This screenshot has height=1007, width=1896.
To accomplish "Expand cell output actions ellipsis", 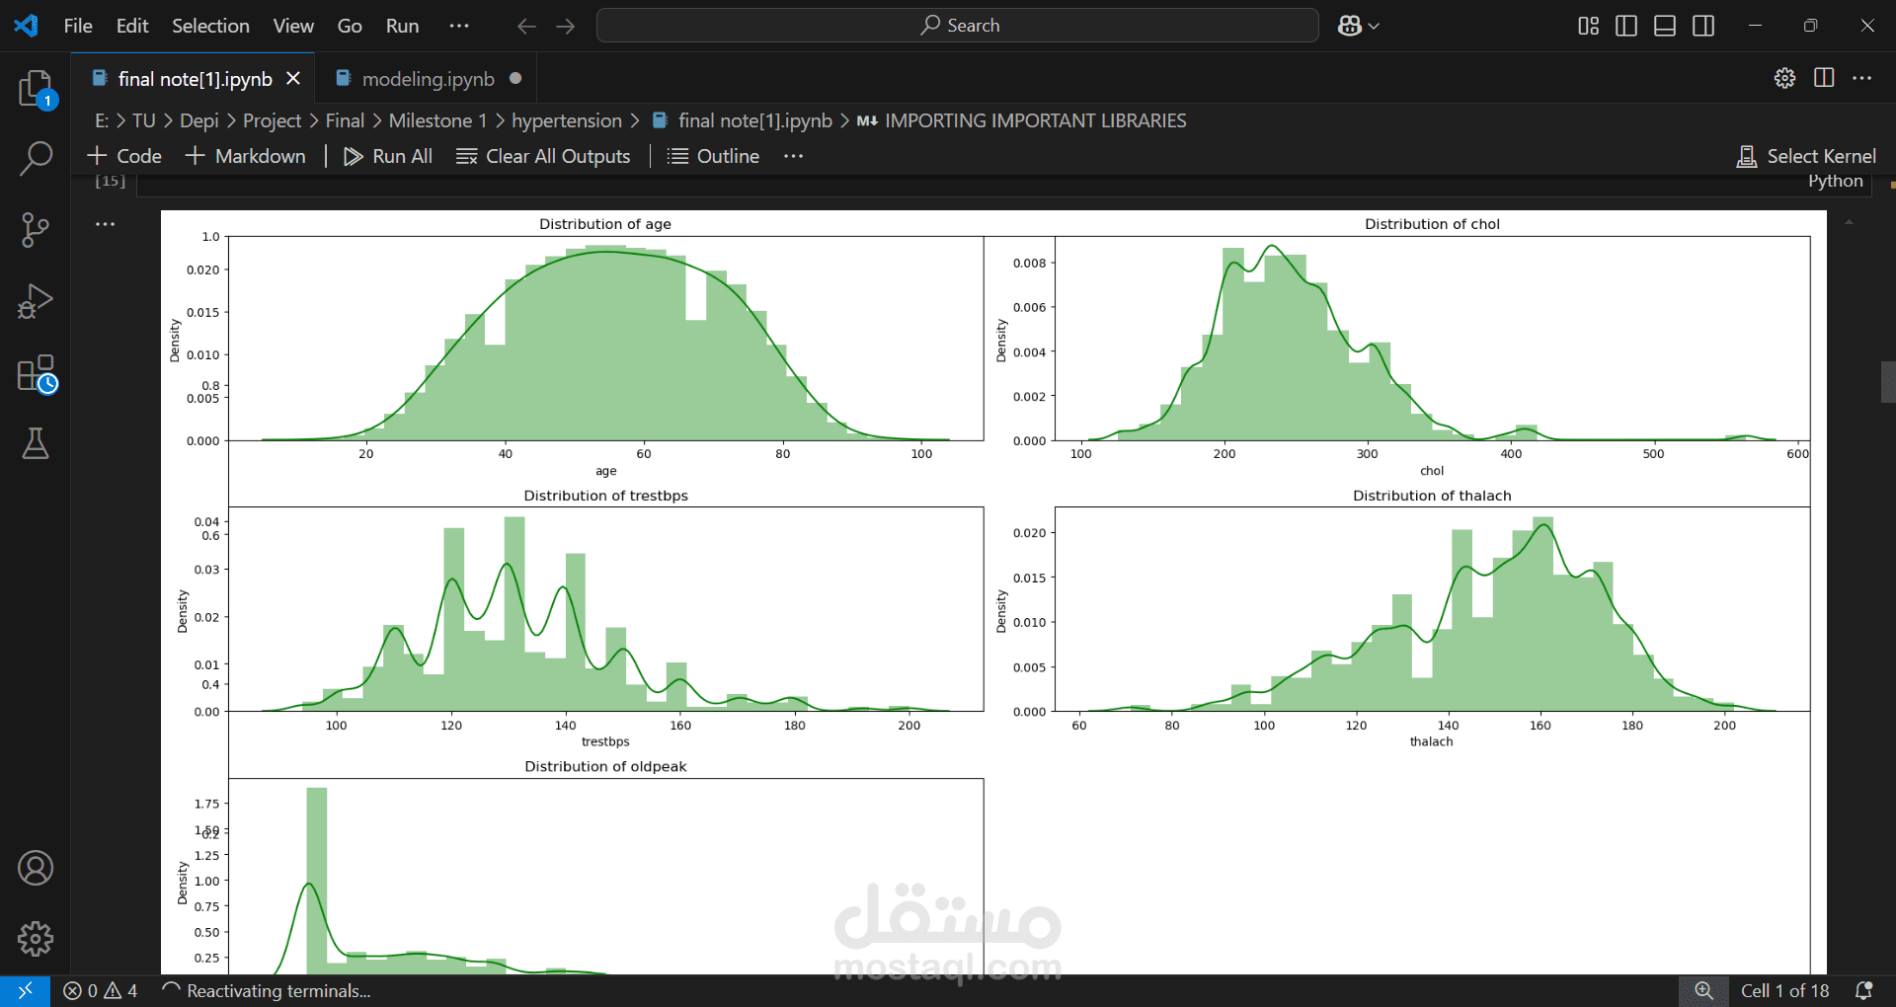I will 106,224.
